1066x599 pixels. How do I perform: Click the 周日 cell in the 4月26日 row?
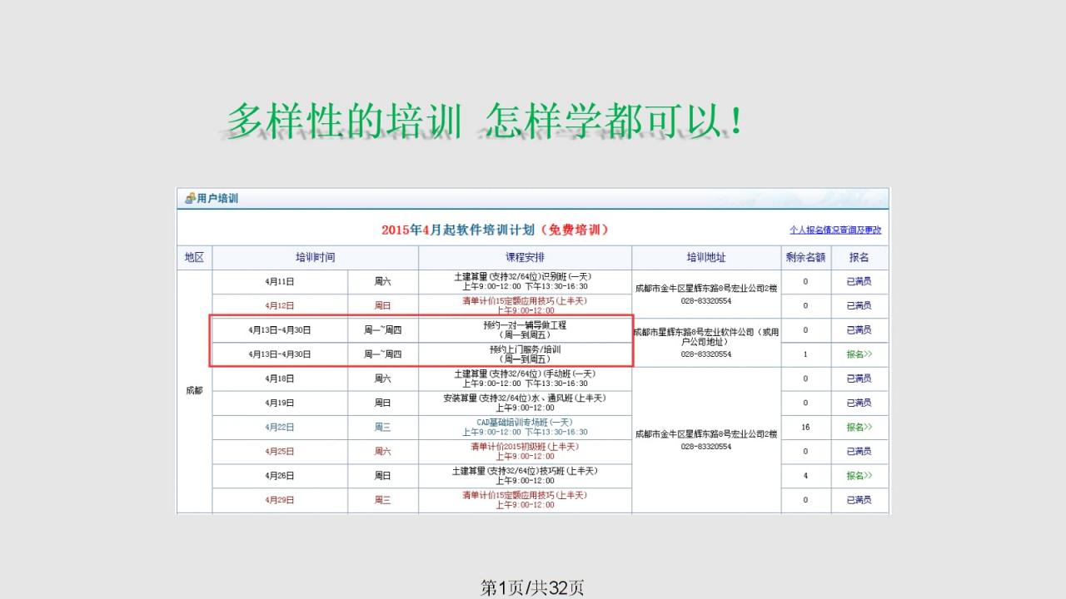[x=383, y=475]
